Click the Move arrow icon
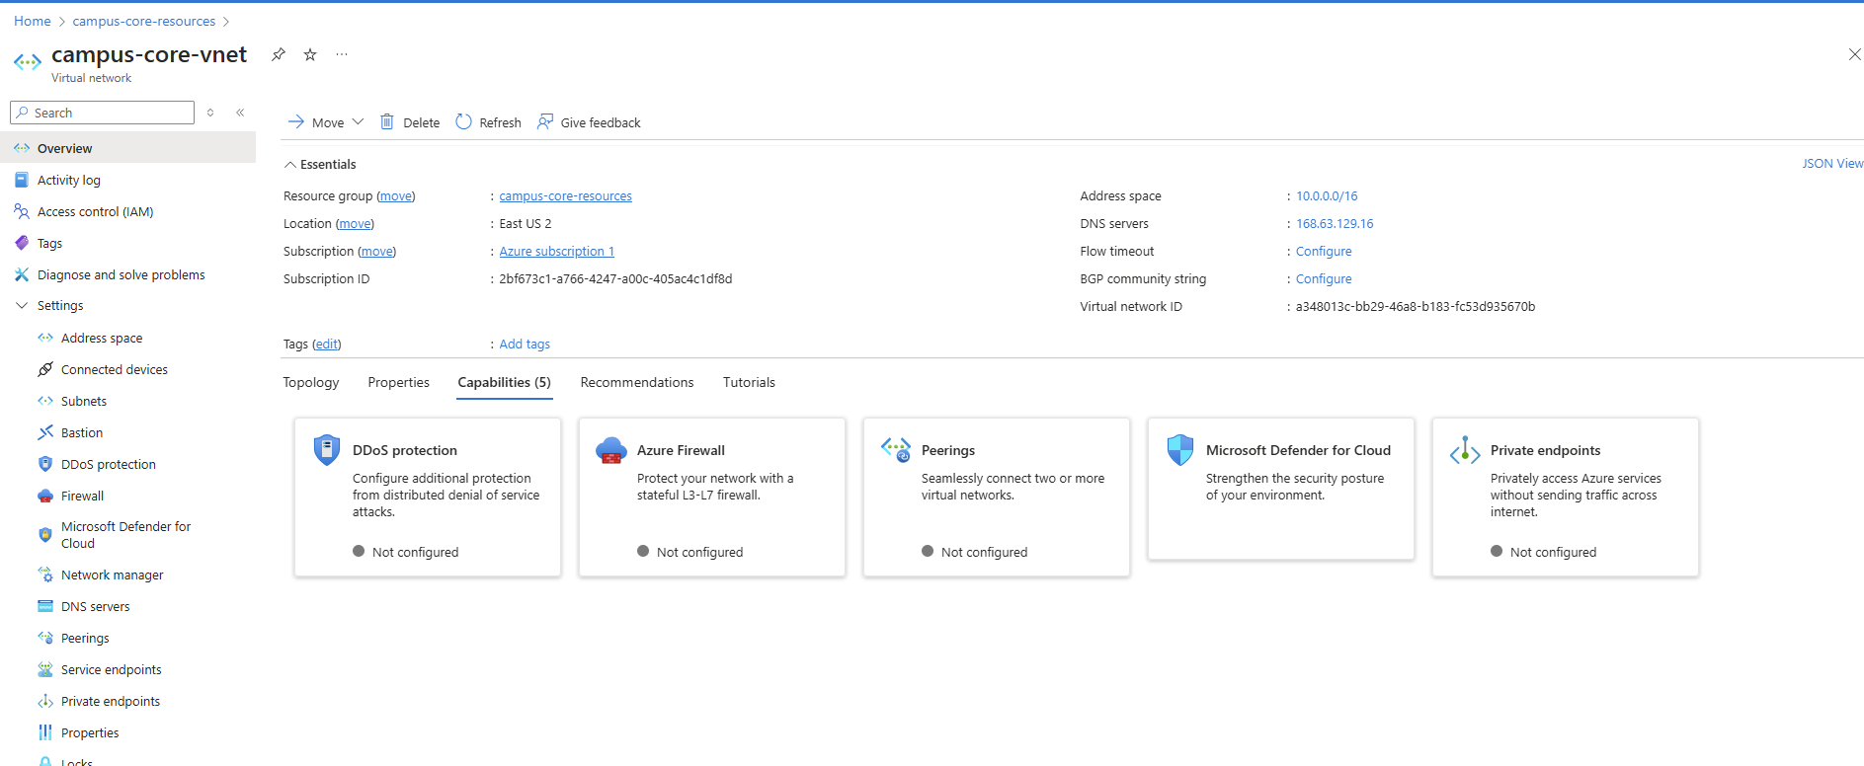 (296, 121)
